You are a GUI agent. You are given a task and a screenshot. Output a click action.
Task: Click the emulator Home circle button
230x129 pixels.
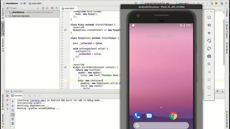[209, 80]
